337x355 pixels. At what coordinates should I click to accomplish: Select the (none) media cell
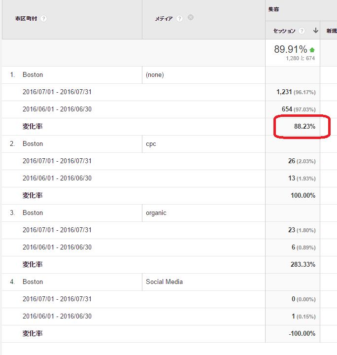(x=155, y=75)
